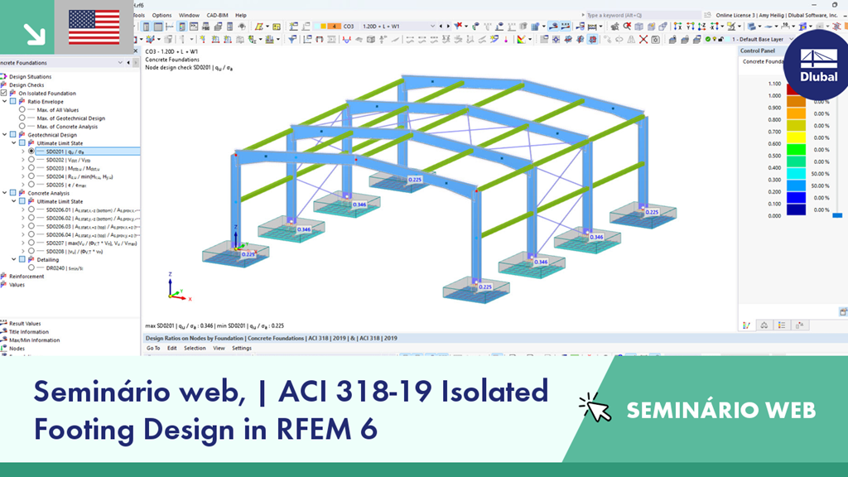Image resolution: width=848 pixels, height=477 pixels.
Task: Select the DR0240 radio button
Action: 31,267
